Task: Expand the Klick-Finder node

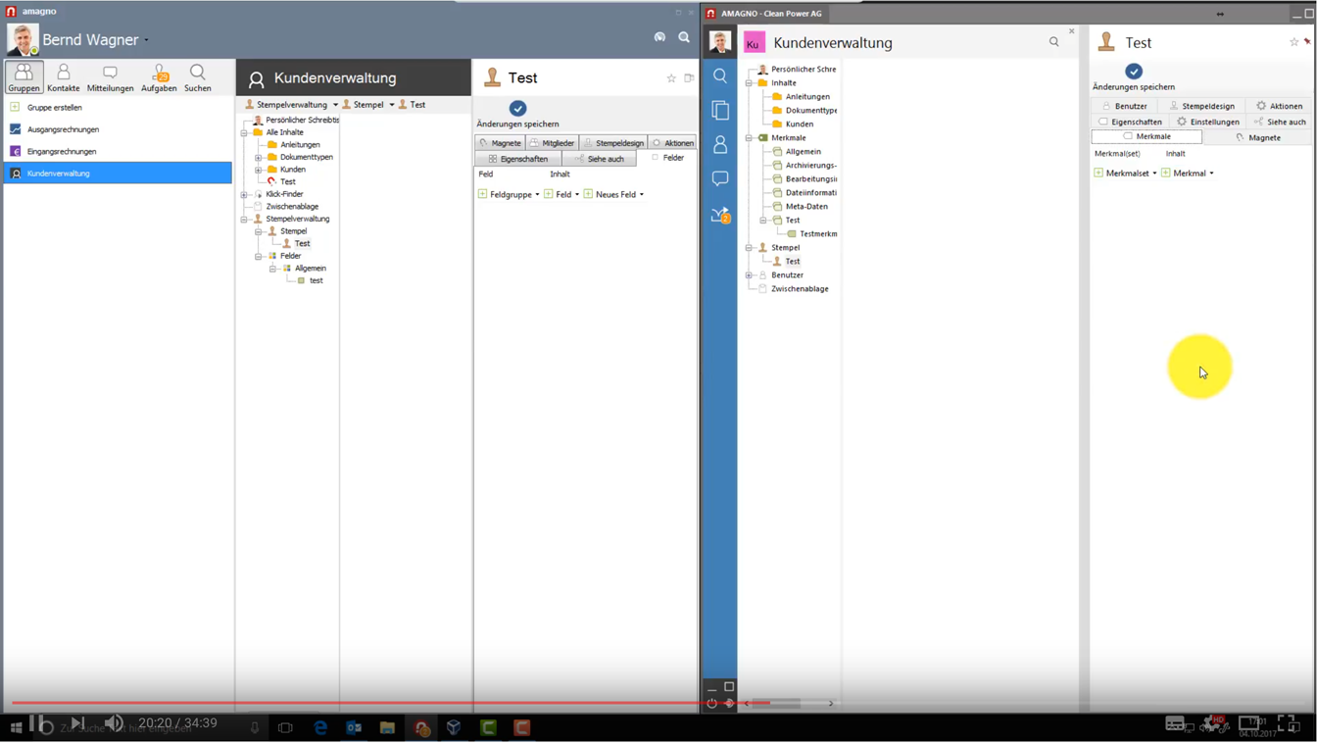Action: pyautogui.click(x=244, y=194)
